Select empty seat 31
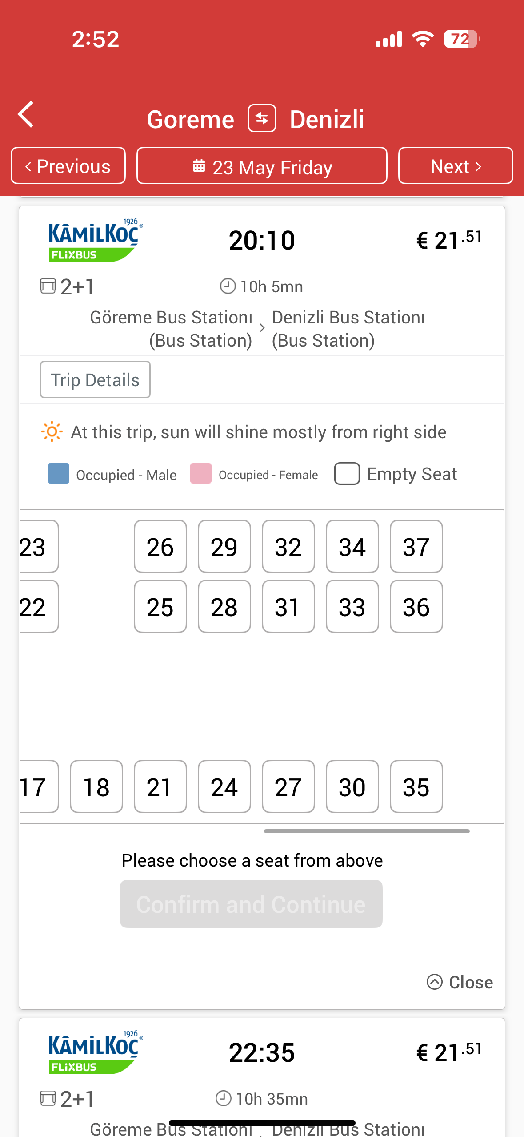Viewport: 524px width, 1137px height. click(288, 606)
